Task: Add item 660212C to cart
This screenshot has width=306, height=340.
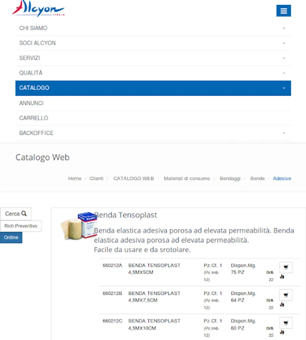Action: pos(286,323)
